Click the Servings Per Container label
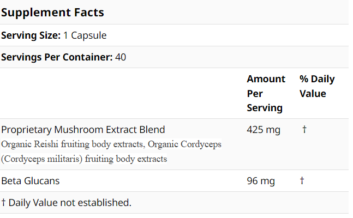The width and height of the screenshot is (353, 218). pyautogui.click(x=57, y=57)
